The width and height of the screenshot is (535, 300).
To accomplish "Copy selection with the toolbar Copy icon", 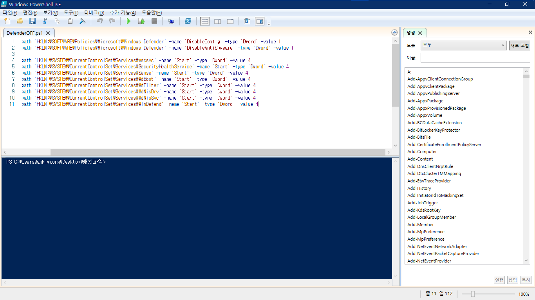I will point(58,21).
